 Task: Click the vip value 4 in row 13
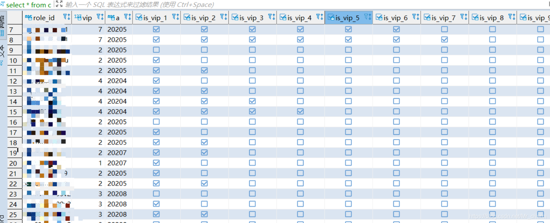point(100,91)
